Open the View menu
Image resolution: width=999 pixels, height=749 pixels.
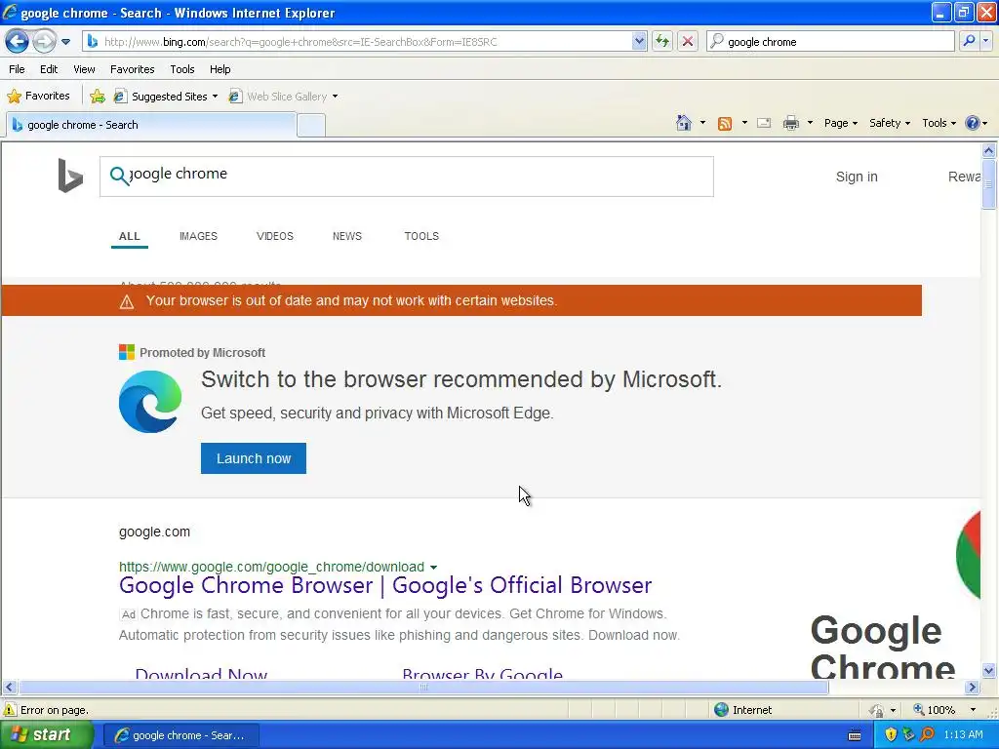click(x=84, y=69)
